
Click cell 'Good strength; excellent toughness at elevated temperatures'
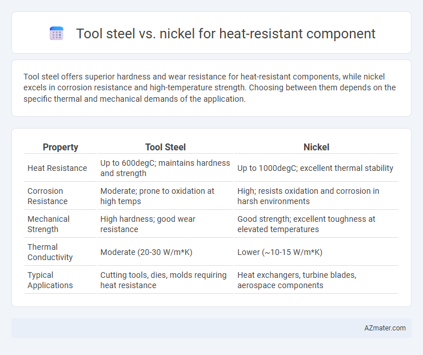(x=316, y=224)
